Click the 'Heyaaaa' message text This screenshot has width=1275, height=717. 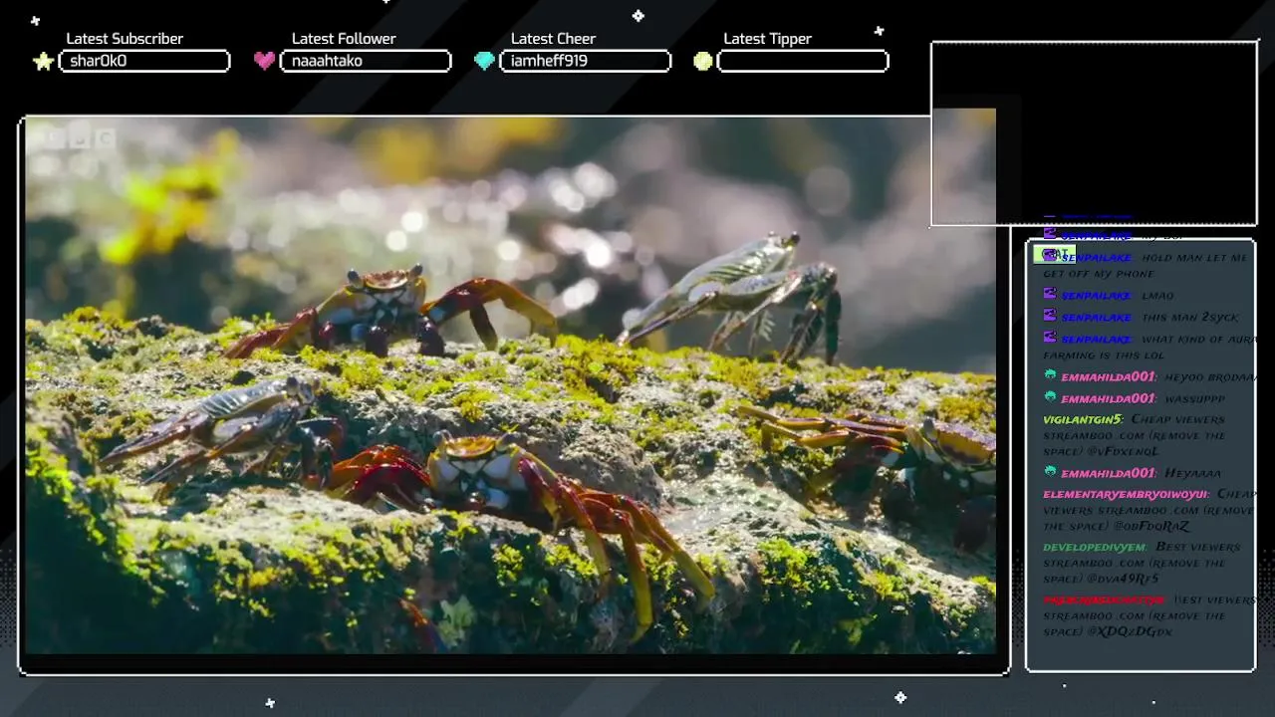pos(1192,474)
